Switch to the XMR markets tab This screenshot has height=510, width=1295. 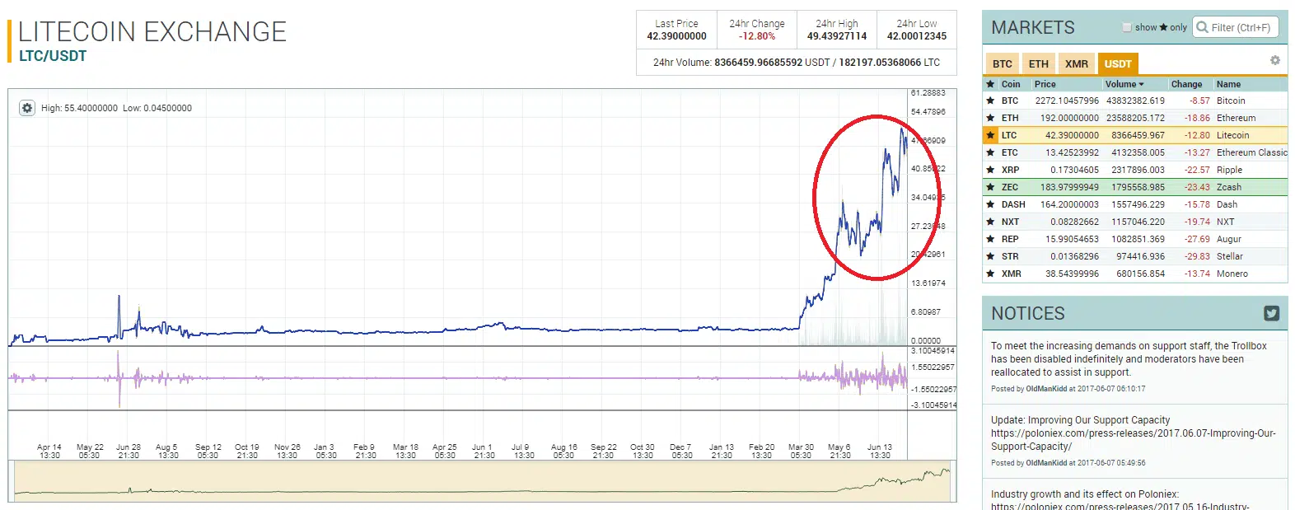coord(1077,63)
